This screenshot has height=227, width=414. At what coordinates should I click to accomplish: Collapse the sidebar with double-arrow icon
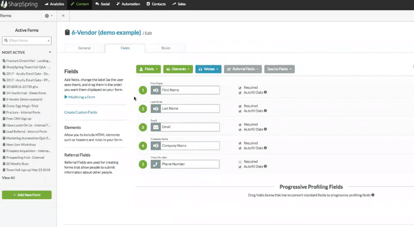pos(63,16)
